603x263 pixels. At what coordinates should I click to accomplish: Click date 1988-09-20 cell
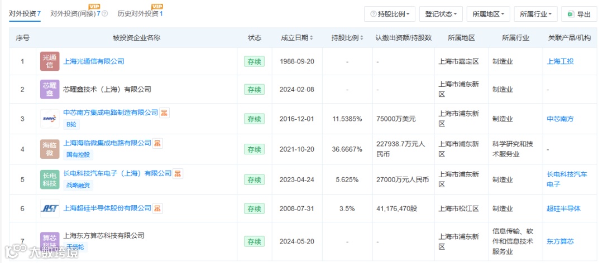click(x=296, y=61)
